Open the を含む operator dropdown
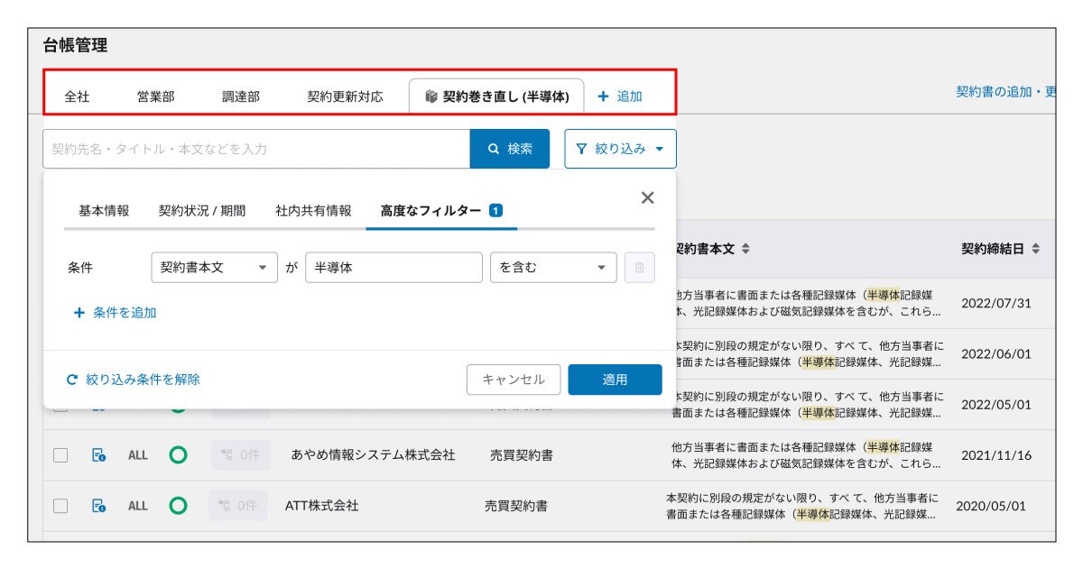Viewport: 1083px width, 568px height. (552, 267)
